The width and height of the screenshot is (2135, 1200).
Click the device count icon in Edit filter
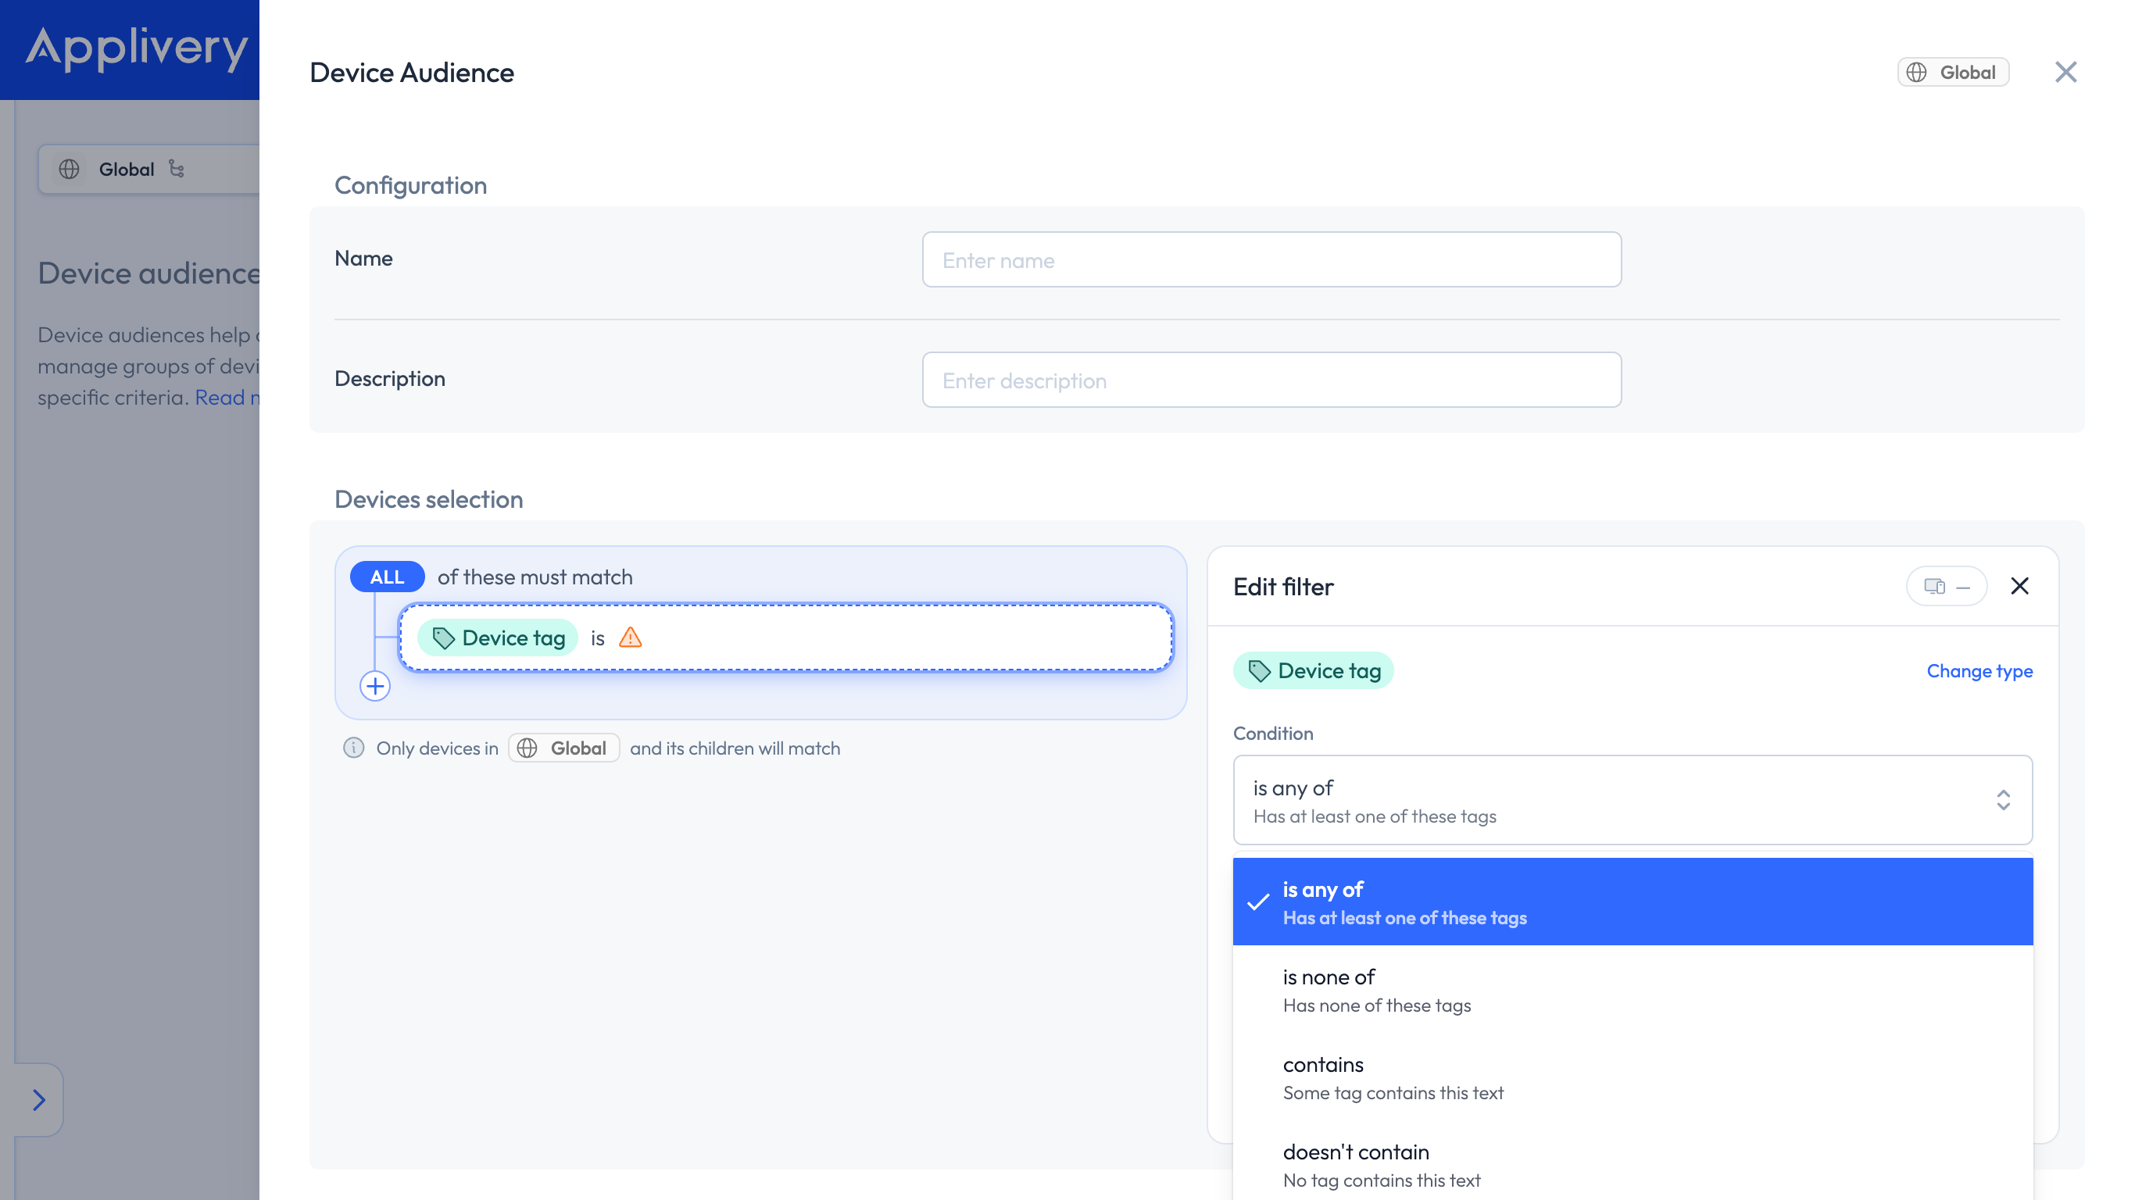[x=1935, y=586]
